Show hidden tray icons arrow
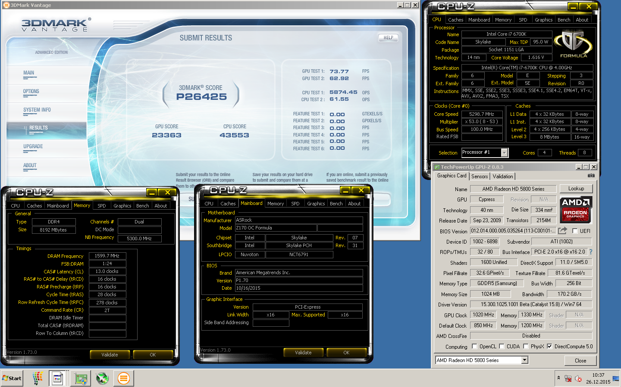 (559, 378)
